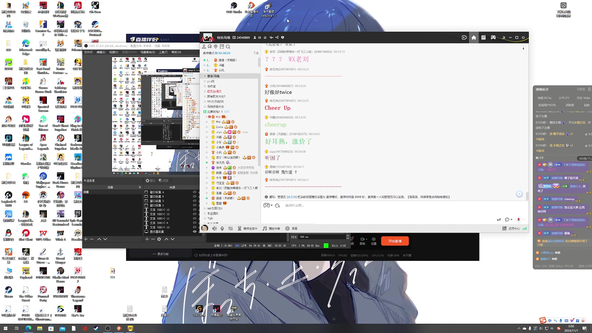Open the 工具(T) menu in OBS
This screenshot has width=592, height=333.
pyautogui.click(x=163, y=52)
